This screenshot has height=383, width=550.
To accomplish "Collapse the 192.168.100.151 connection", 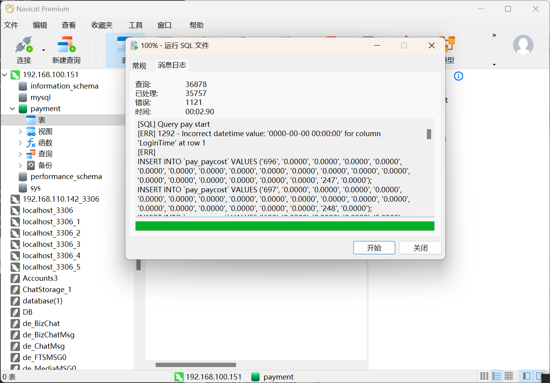I will click(5, 74).
